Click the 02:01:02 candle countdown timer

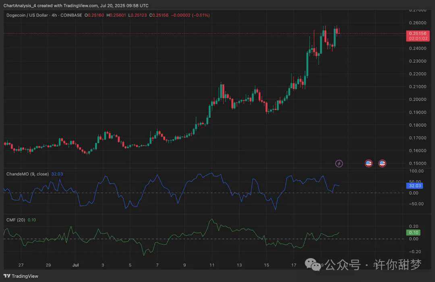point(418,39)
